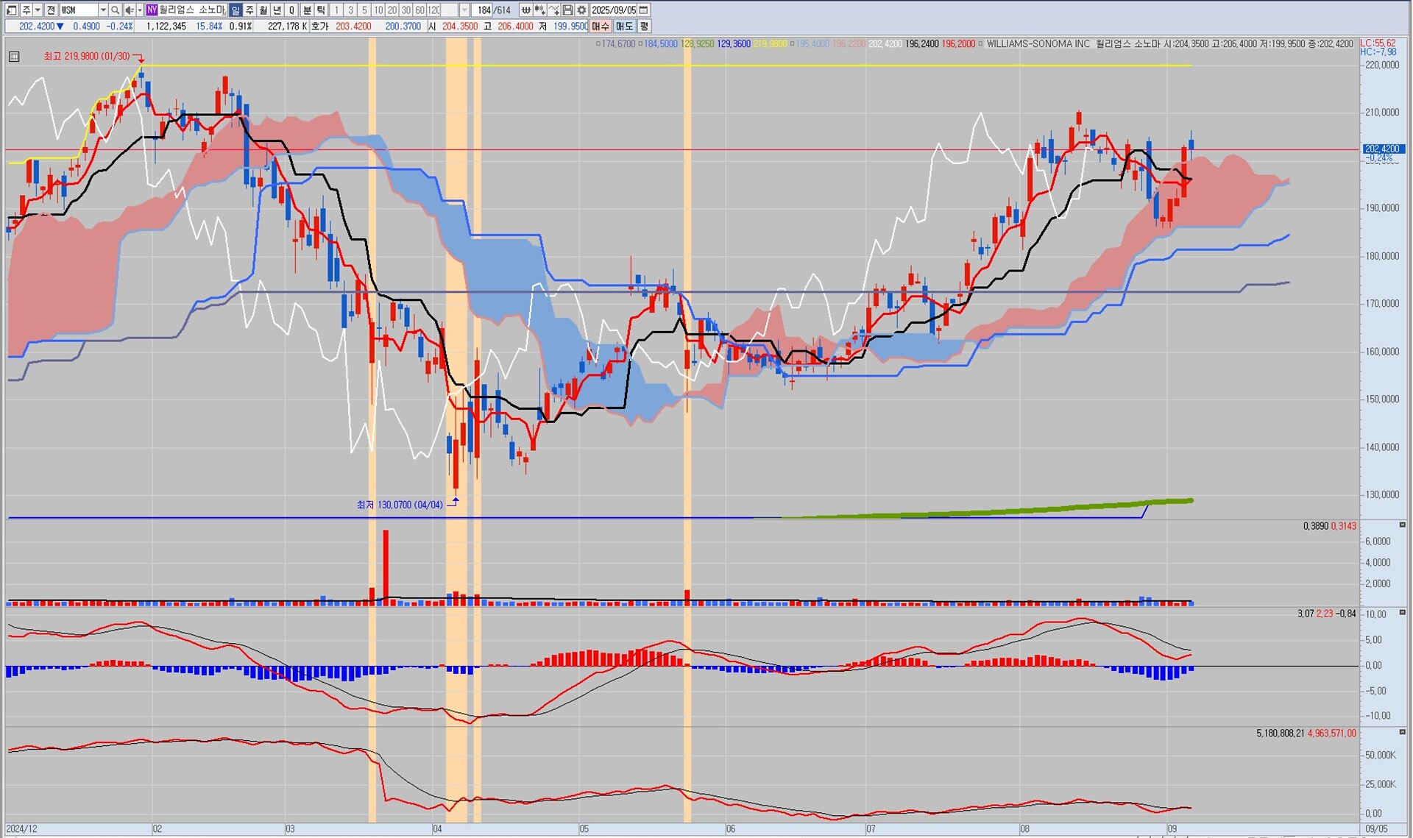1413x838 pixels.
Task: Click the bar count field showing 184
Action: [x=484, y=10]
